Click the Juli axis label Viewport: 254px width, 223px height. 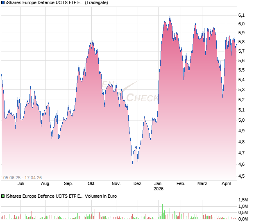[x=21, y=184]
